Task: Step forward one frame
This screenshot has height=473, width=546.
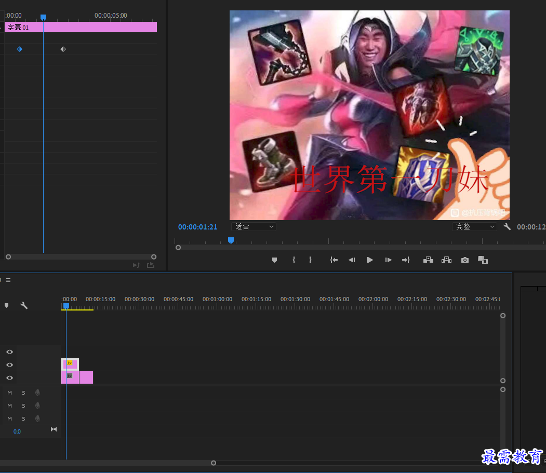Action: click(388, 260)
